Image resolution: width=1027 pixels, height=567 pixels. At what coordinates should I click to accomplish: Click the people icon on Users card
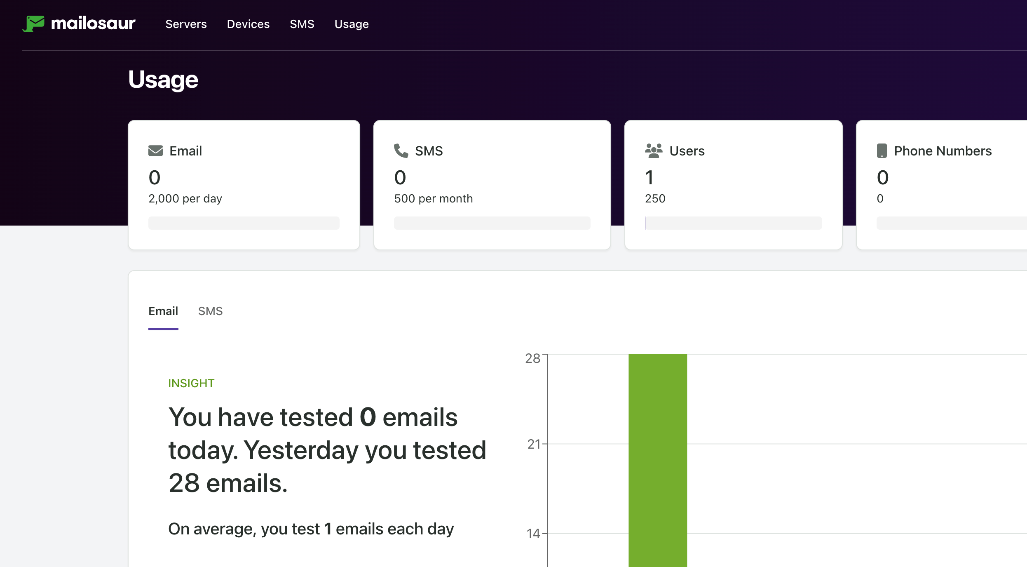tap(654, 151)
